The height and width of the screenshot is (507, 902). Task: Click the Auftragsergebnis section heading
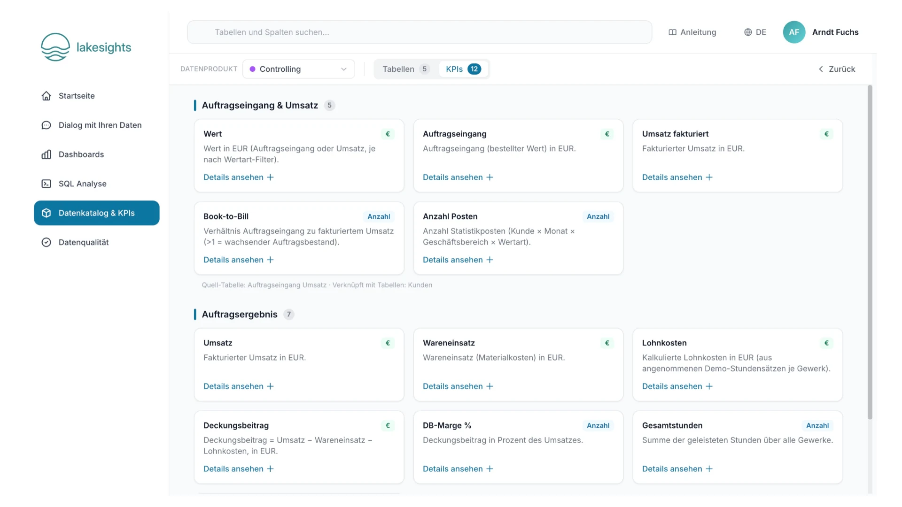coord(240,315)
